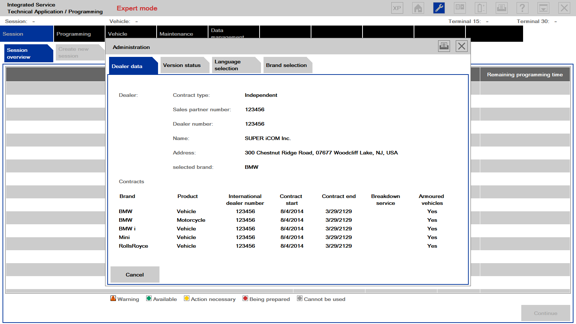Click Yes for RollsRoyce armoured vehicles

click(x=432, y=246)
